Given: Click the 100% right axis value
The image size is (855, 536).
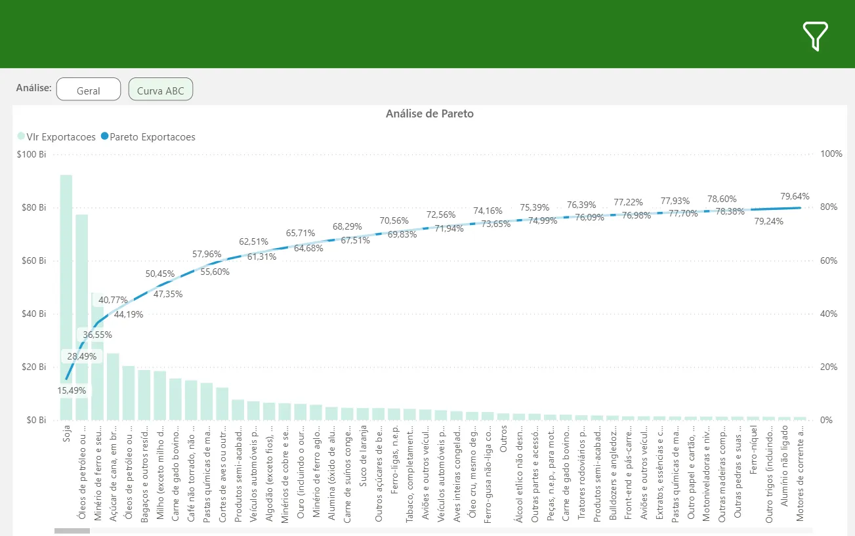Looking at the screenshot, I should pyautogui.click(x=831, y=154).
